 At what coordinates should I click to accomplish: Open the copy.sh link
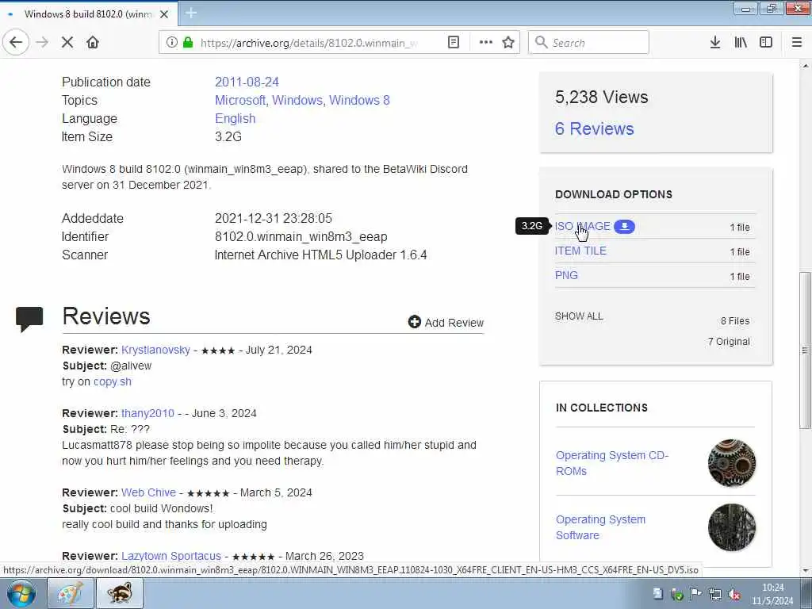tap(113, 381)
